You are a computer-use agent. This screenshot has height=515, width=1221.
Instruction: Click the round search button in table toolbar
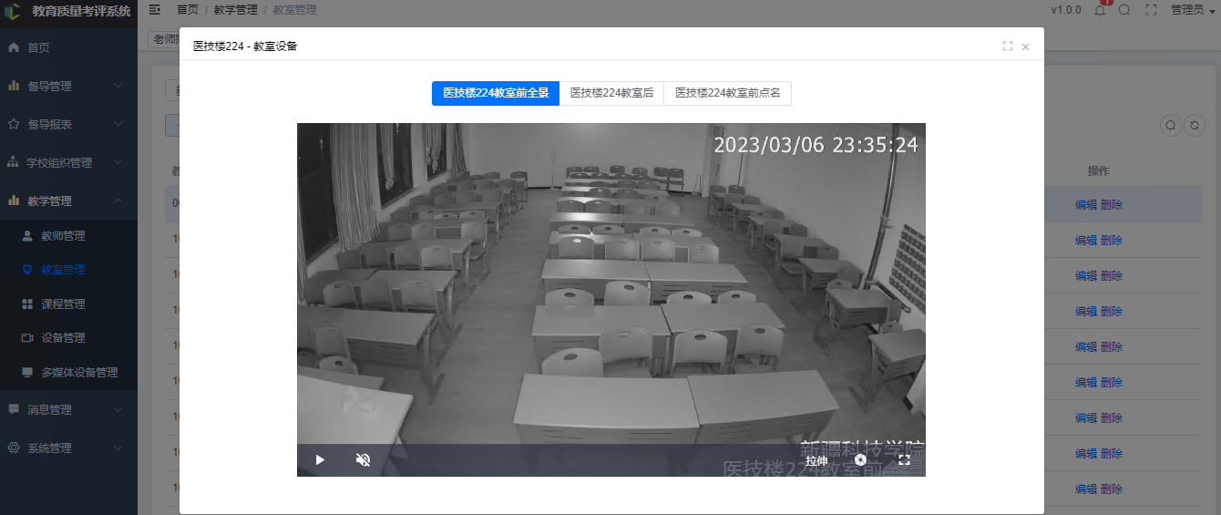point(1170,126)
